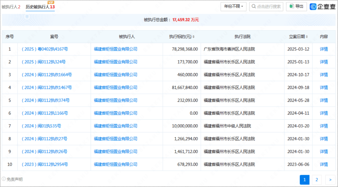This screenshot has width=338, height=187.
Task: Open case (2025)粤0402执4167号 link
Action: (x=45, y=49)
